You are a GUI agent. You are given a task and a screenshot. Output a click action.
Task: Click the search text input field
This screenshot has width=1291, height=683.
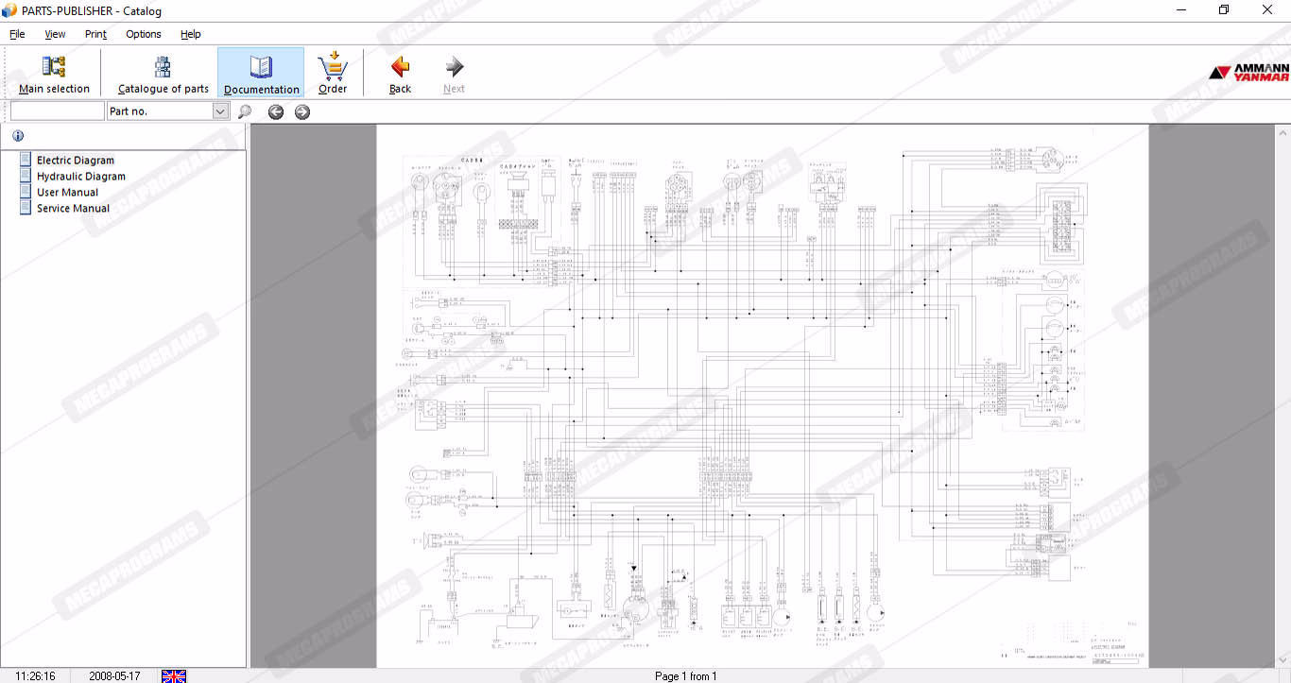click(57, 111)
